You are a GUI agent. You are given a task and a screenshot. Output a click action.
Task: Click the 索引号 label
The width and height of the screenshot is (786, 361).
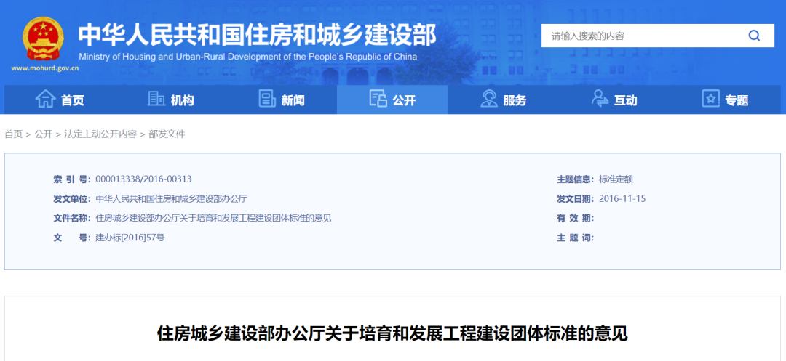coord(72,179)
